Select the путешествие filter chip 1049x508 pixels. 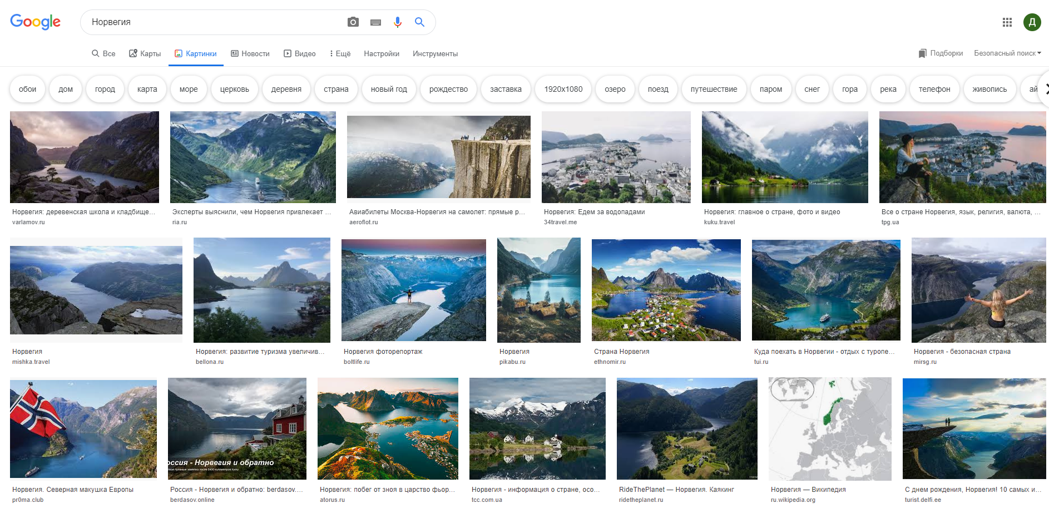tap(714, 89)
